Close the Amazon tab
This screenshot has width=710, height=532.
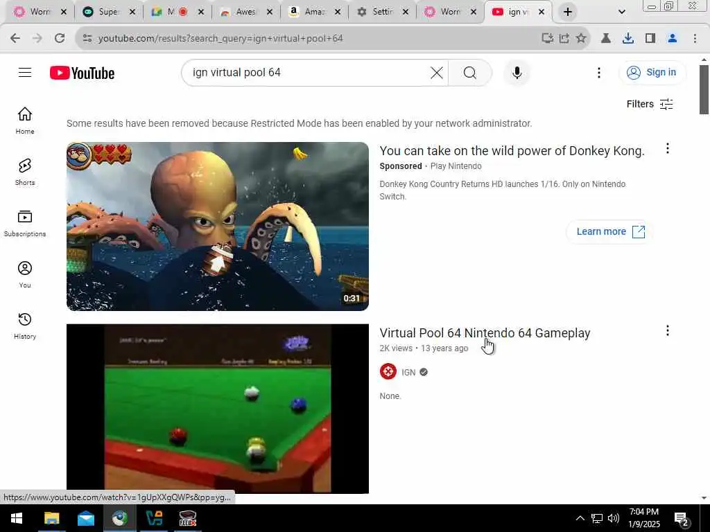pyautogui.click(x=338, y=12)
